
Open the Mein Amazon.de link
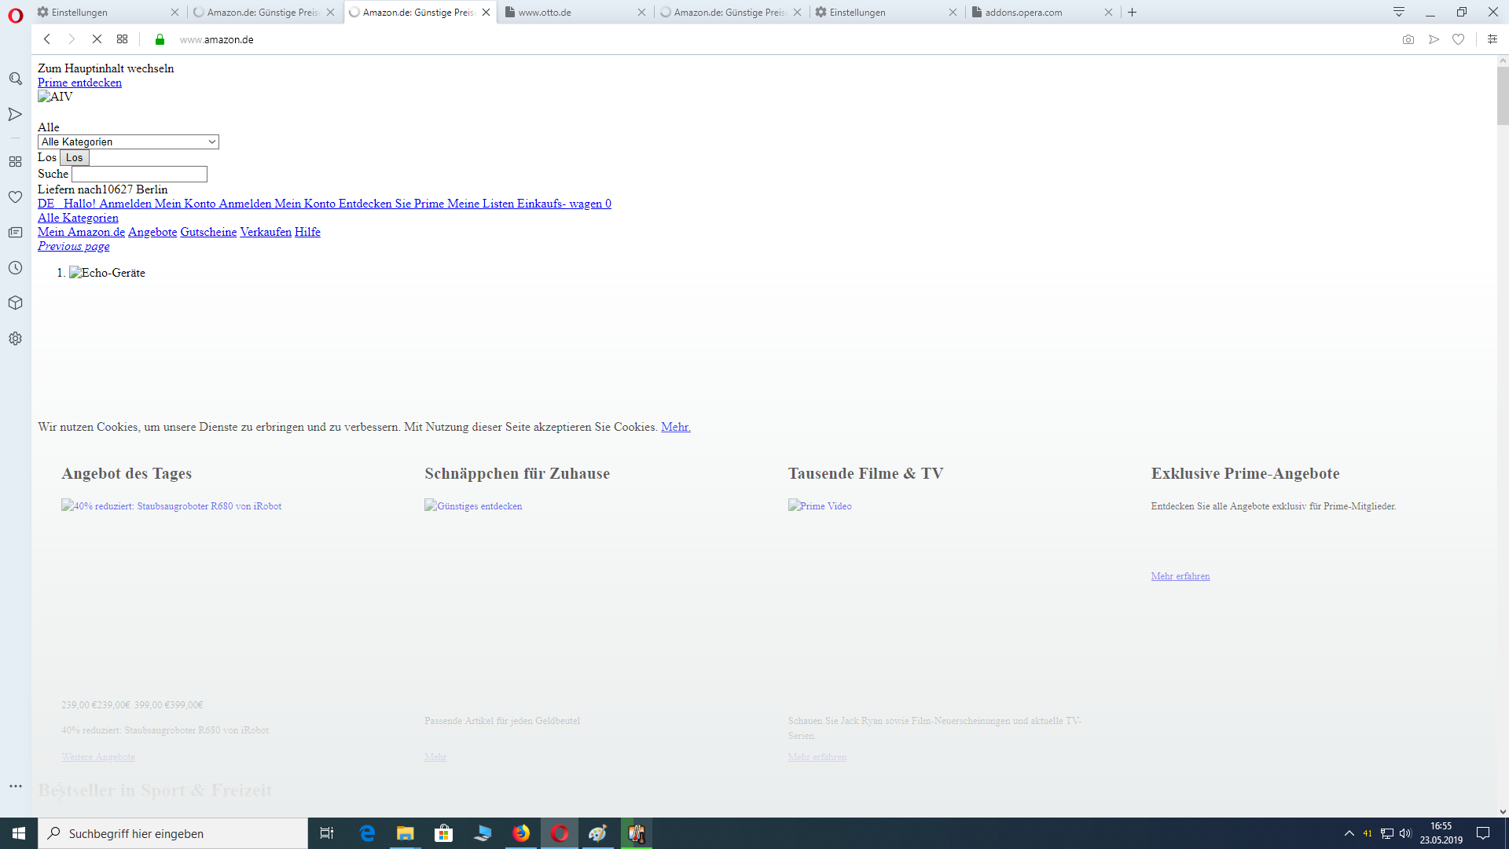coord(81,232)
